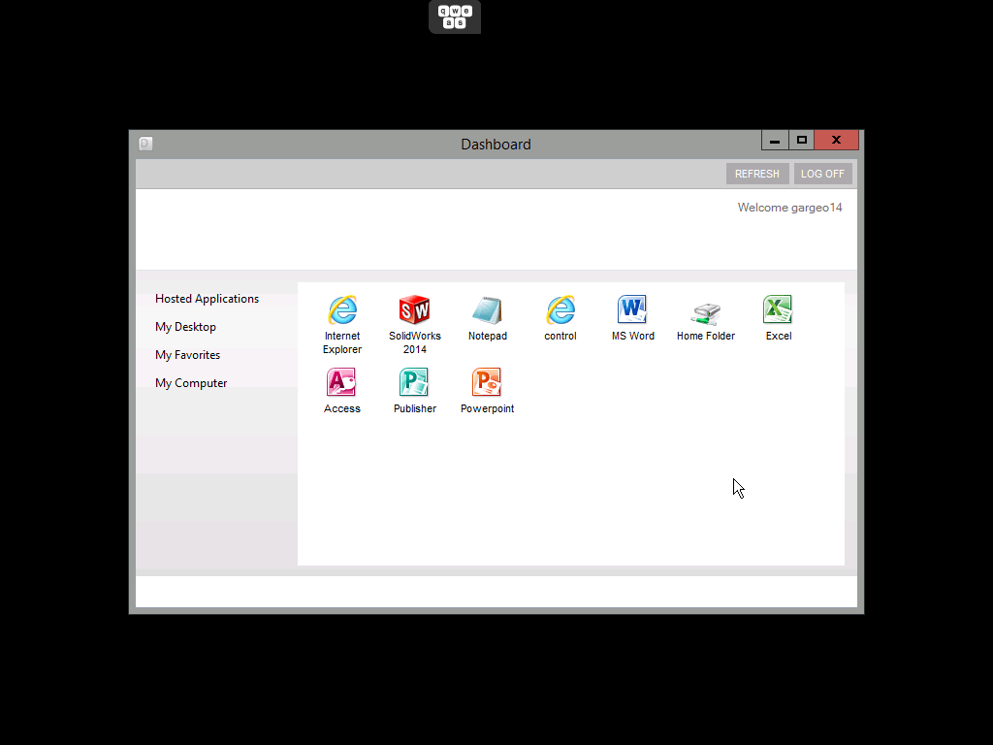Open the Access application icon
This screenshot has height=745, width=993.
click(342, 382)
